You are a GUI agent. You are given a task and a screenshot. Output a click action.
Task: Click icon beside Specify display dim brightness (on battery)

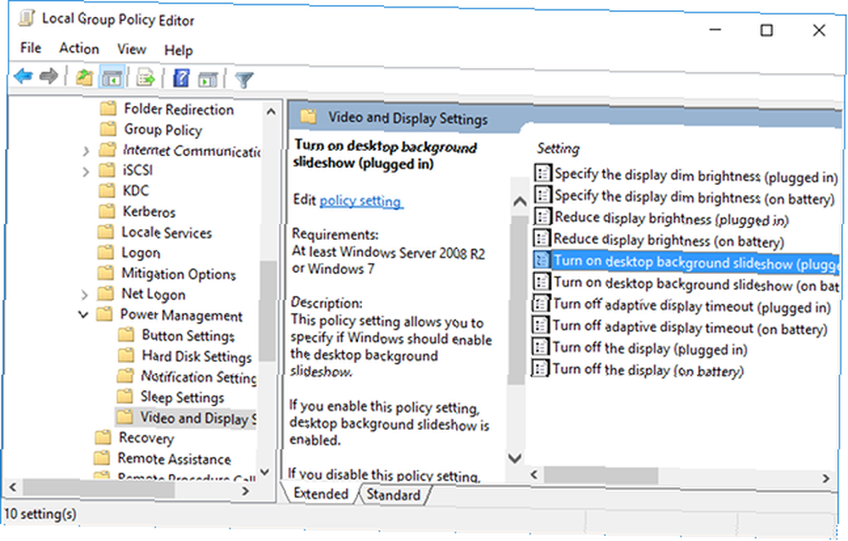543,195
